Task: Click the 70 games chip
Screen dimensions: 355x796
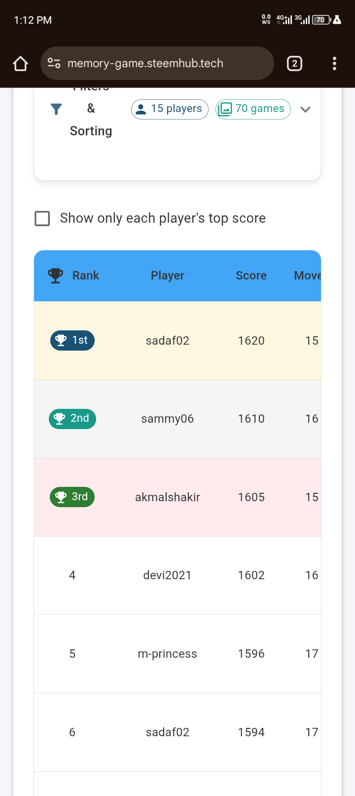Action: [x=253, y=109]
